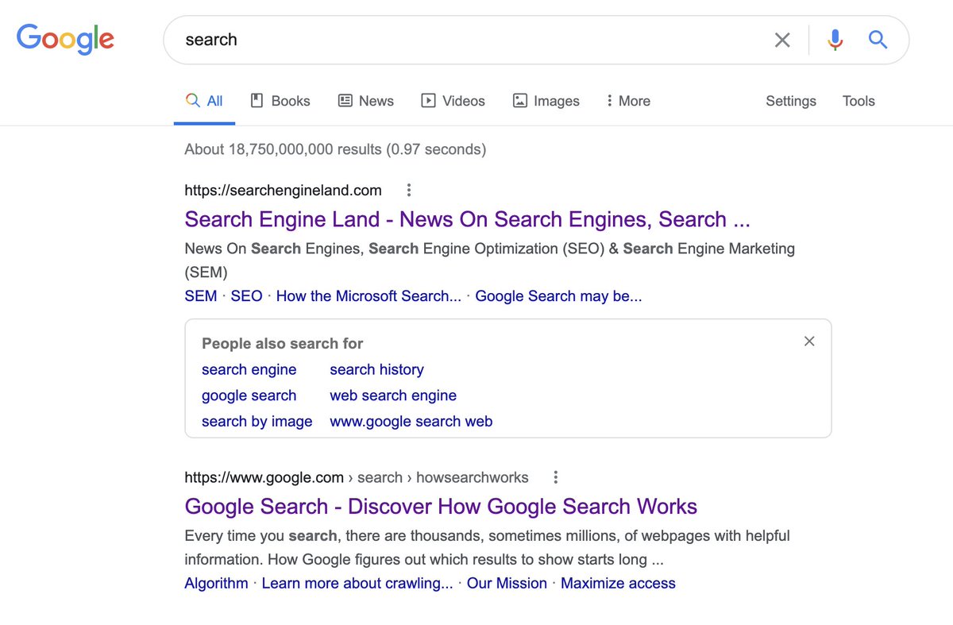Click the Google logo

pyautogui.click(x=65, y=40)
